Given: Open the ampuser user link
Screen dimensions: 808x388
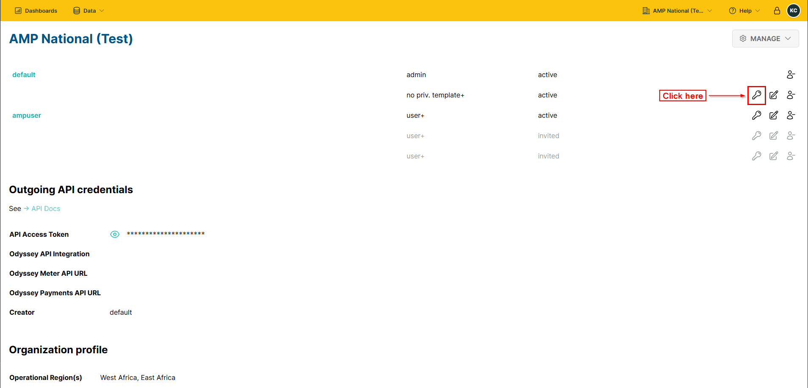Looking at the screenshot, I should pos(27,115).
